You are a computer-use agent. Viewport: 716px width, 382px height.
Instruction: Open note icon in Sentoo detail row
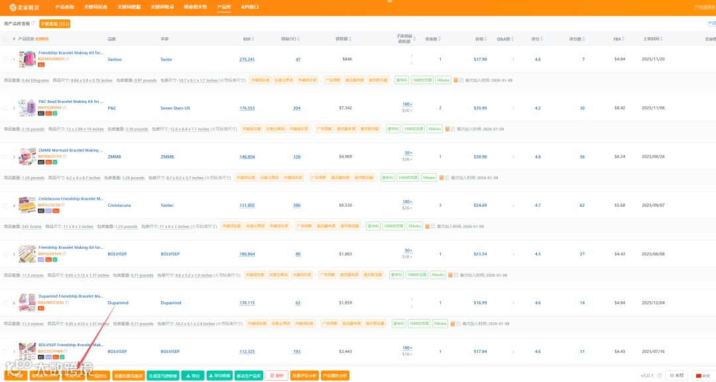[x=461, y=80]
